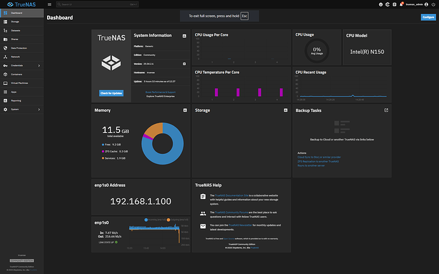Image resolution: width=439 pixels, height=274 pixels.
Task: Click the Outgoing legend dot on enp1s0 chart
Action: pyautogui.click(x=168, y=220)
